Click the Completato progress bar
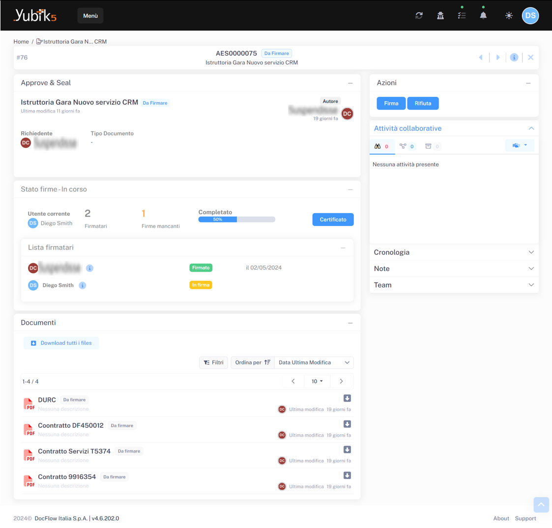Image resolution: width=552 pixels, height=528 pixels. pyautogui.click(x=236, y=220)
